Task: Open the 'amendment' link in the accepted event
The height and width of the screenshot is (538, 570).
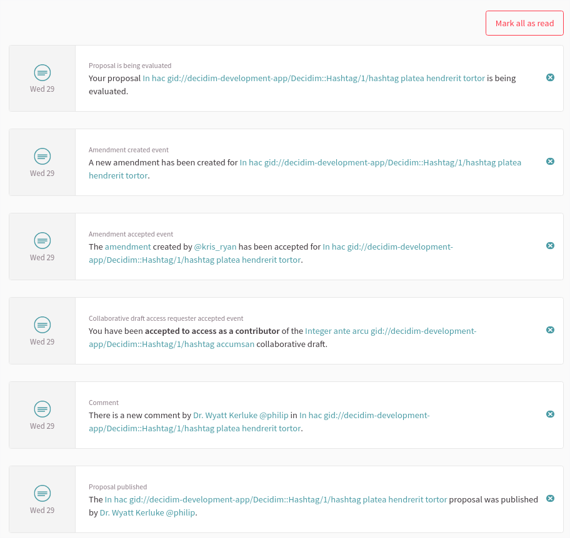Action: click(127, 247)
